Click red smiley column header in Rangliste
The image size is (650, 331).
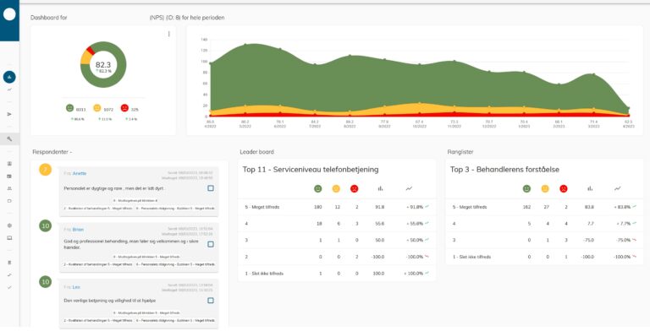pyautogui.click(x=564, y=188)
